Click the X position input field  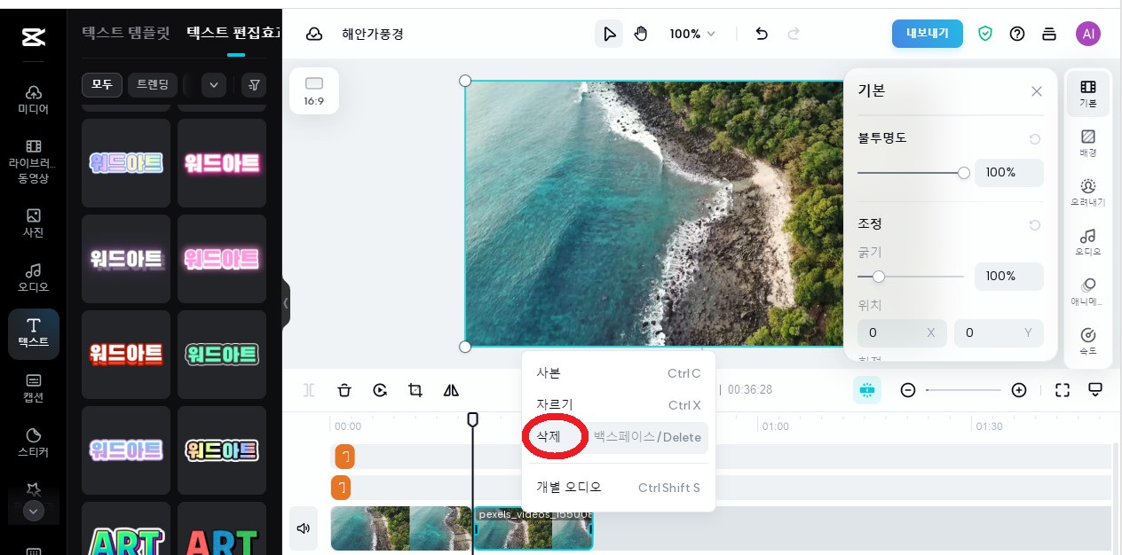(902, 332)
